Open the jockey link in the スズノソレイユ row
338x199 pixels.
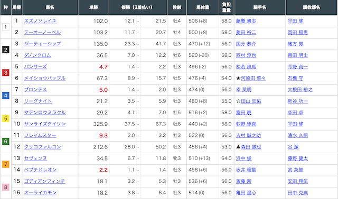(x=246, y=21)
